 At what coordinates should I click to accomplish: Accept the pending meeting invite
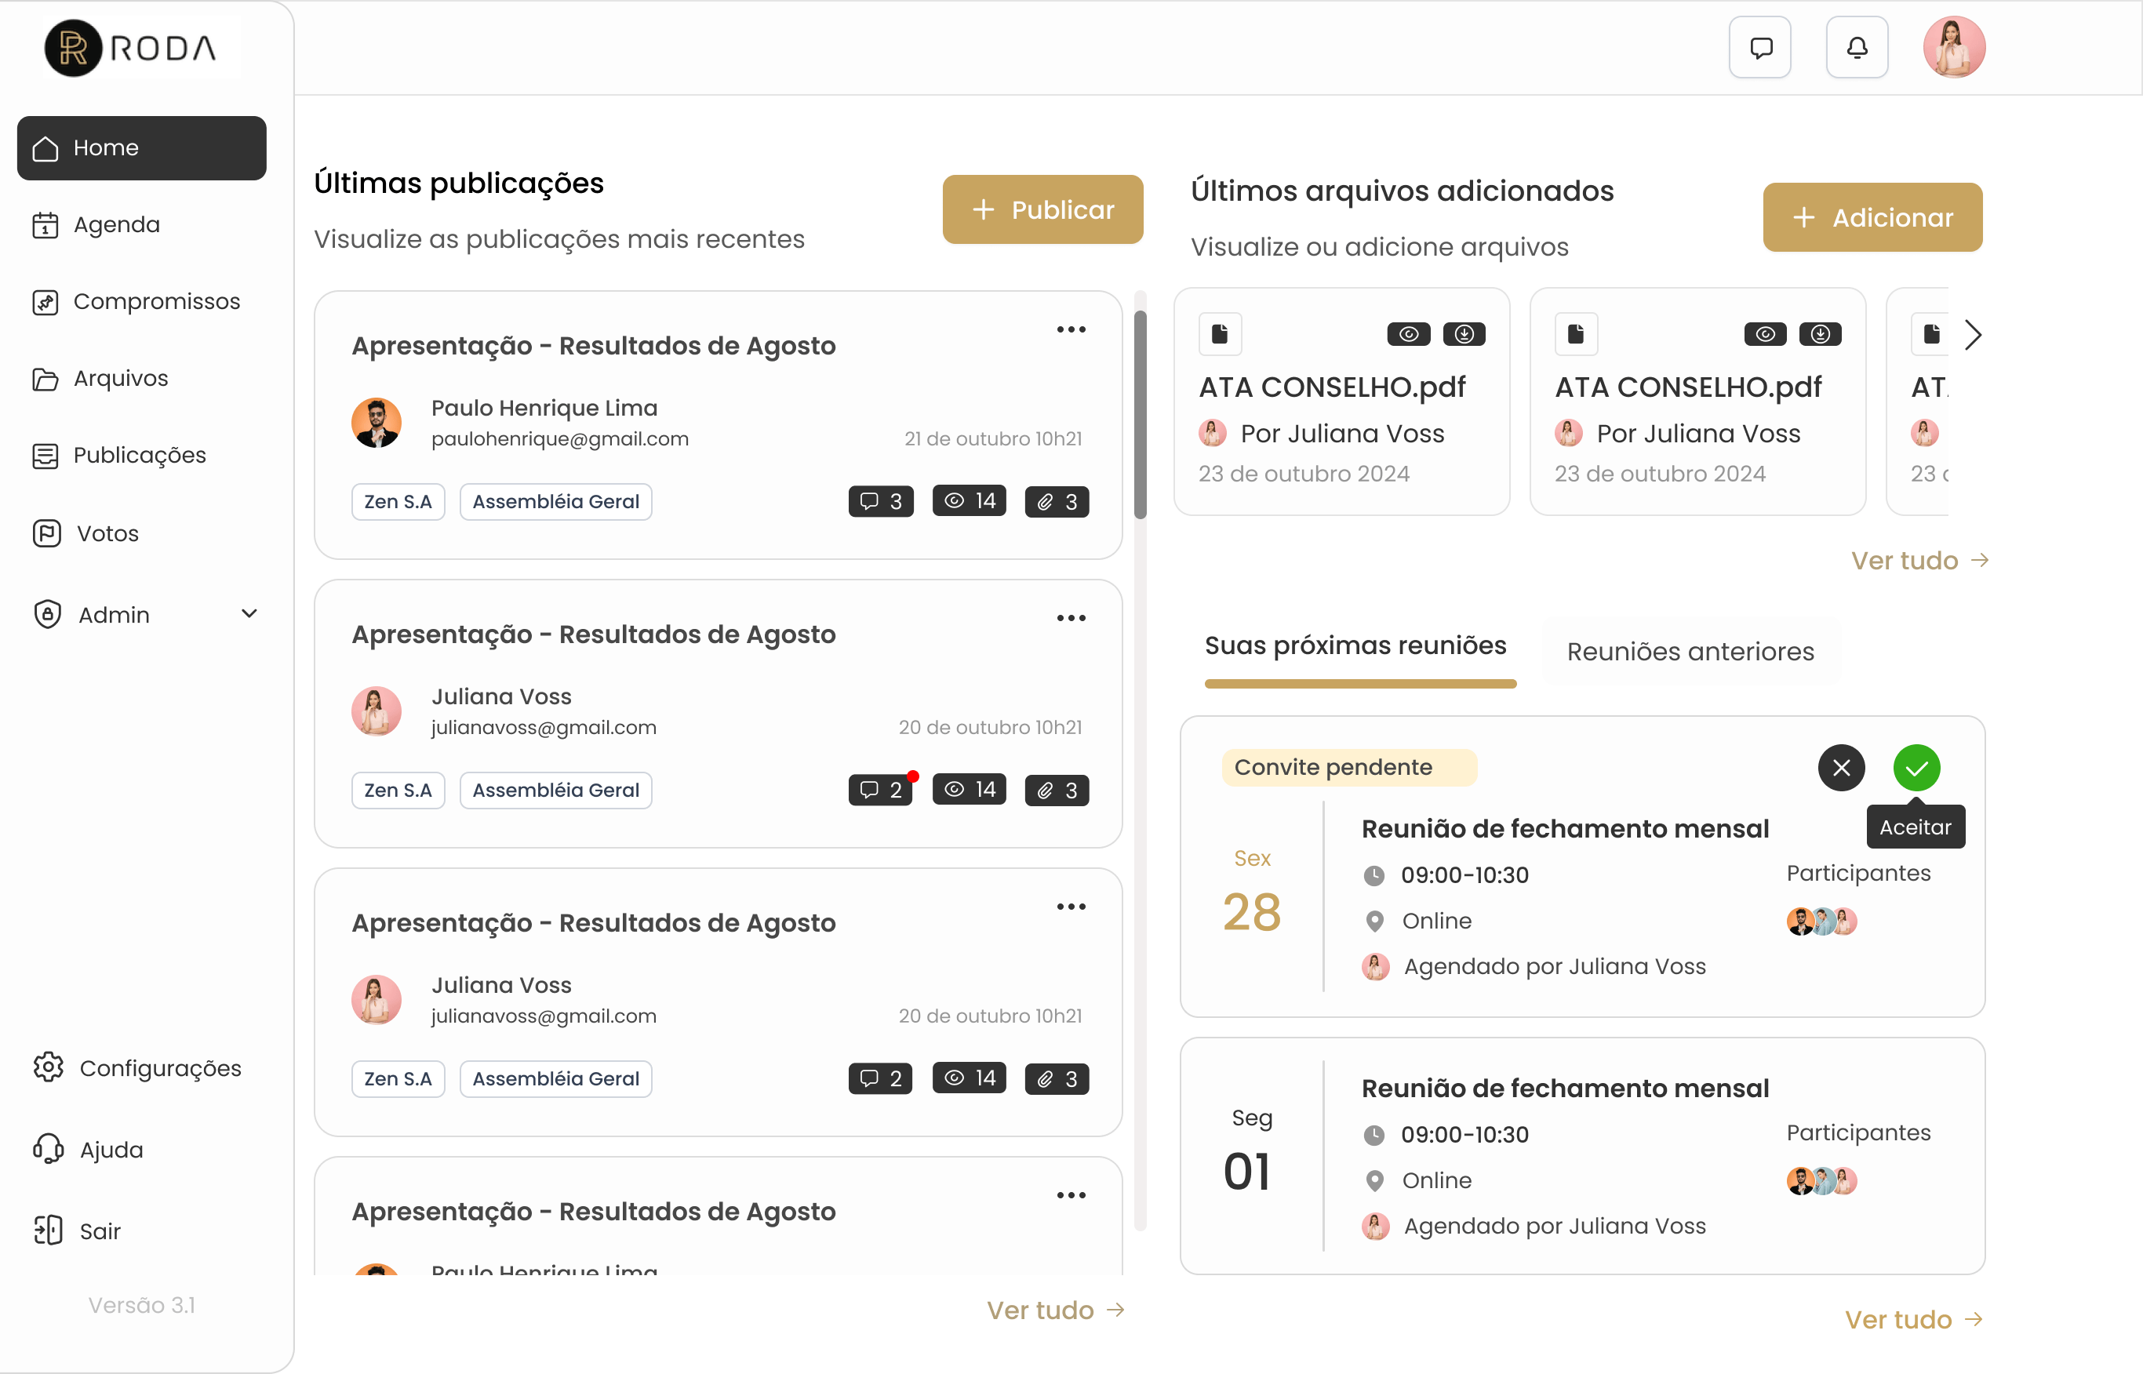click(x=1916, y=769)
